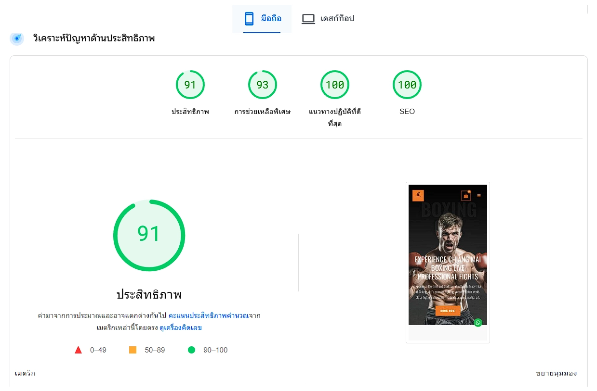Click the red triangle 0–49 legend marker
This screenshot has height=391, width=597.
point(78,350)
